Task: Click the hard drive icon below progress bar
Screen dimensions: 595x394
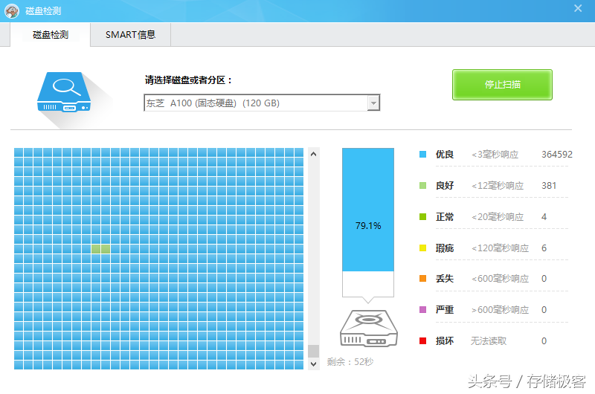Action: 368,329
